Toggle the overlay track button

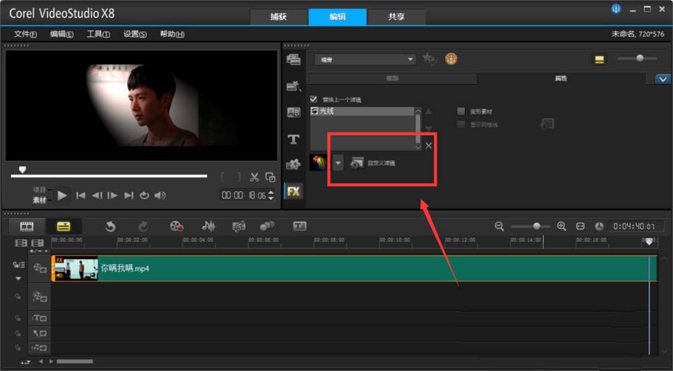tap(40, 296)
